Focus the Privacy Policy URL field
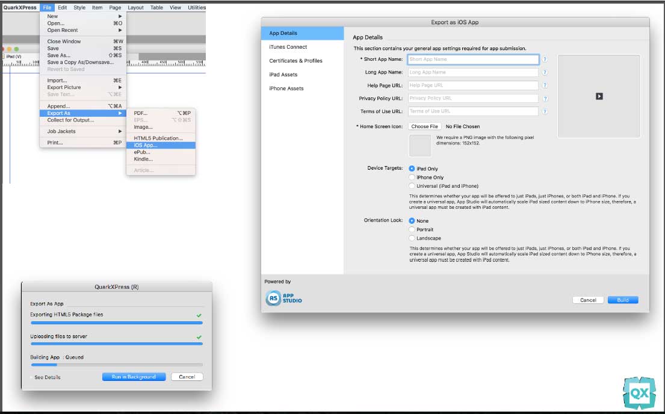Image resolution: width=665 pixels, height=414 pixels. [x=473, y=99]
